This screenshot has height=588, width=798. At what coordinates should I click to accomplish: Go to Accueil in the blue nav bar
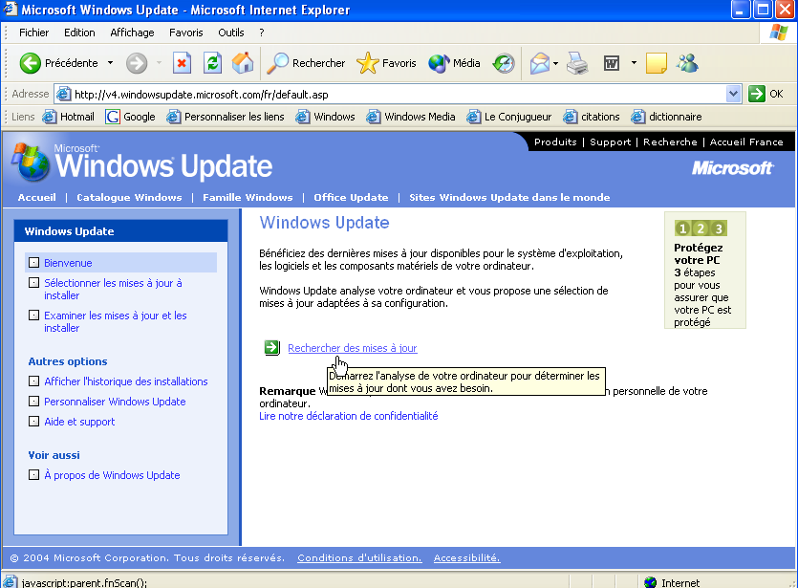coord(36,198)
